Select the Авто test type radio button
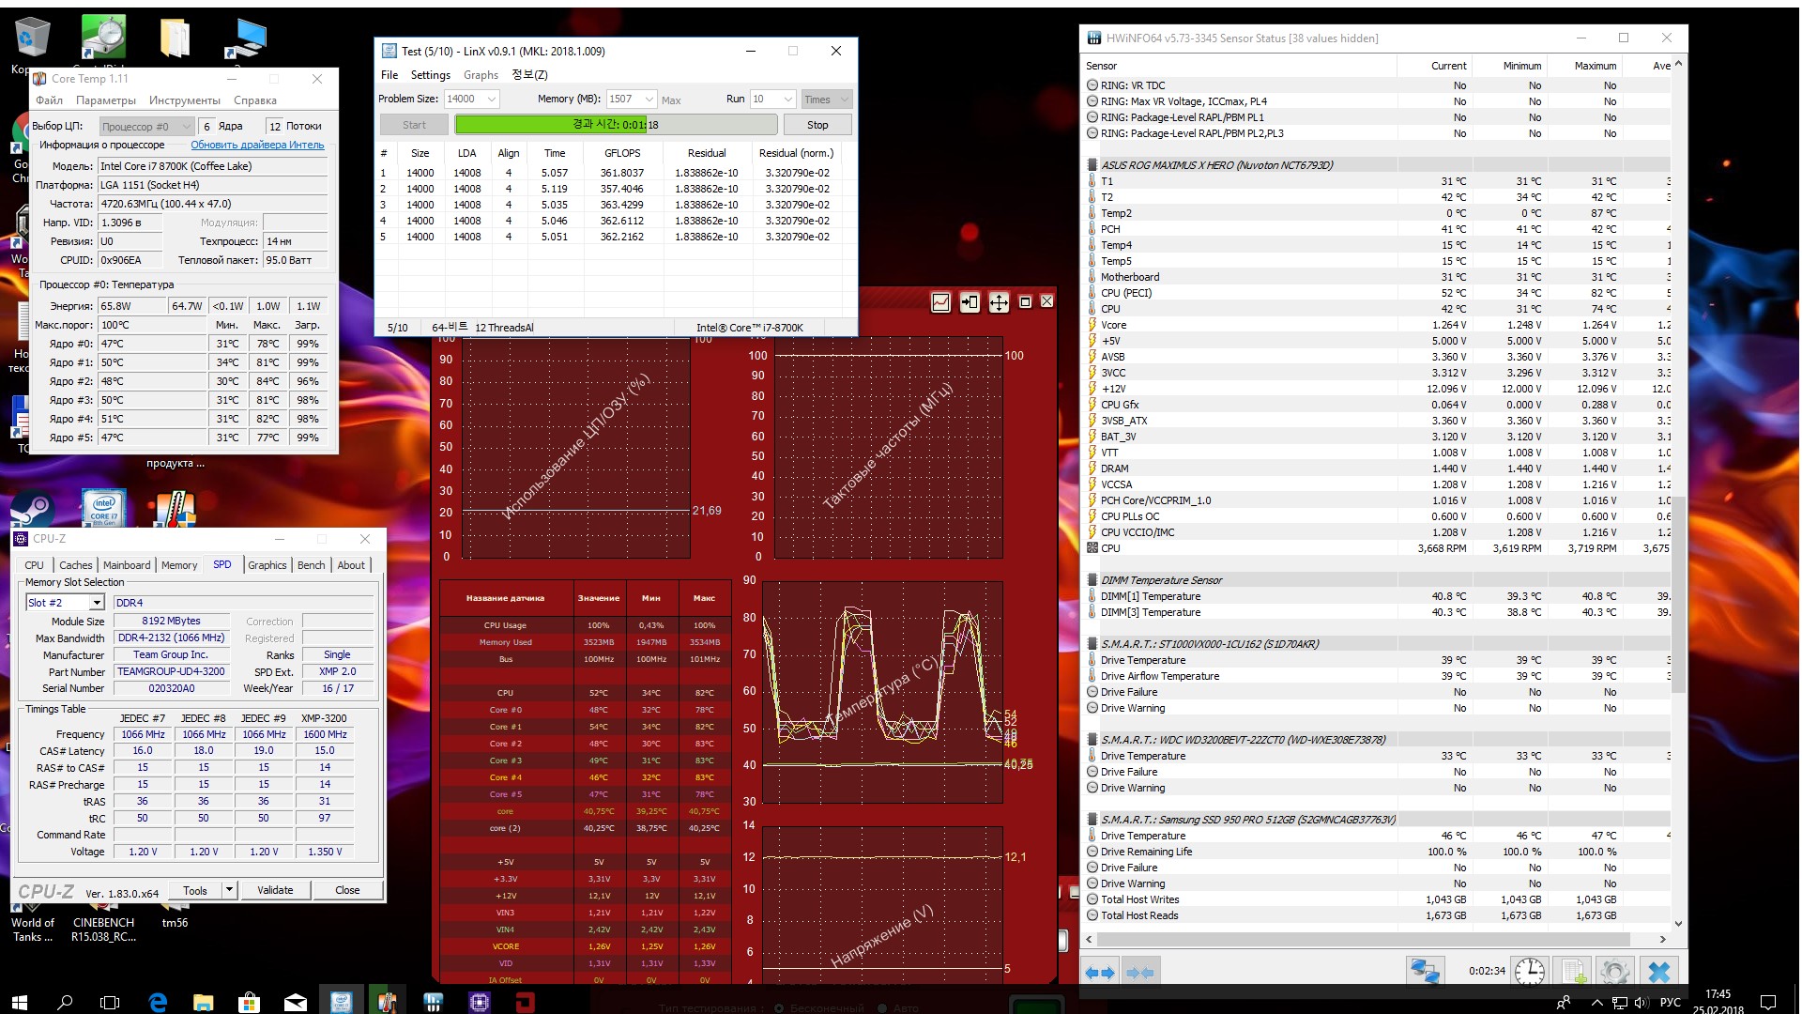The height and width of the screenshot is (1014, 1802). click(x=882, y=1008)
